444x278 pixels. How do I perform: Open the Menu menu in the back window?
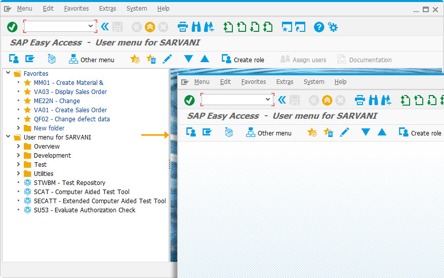25,9
